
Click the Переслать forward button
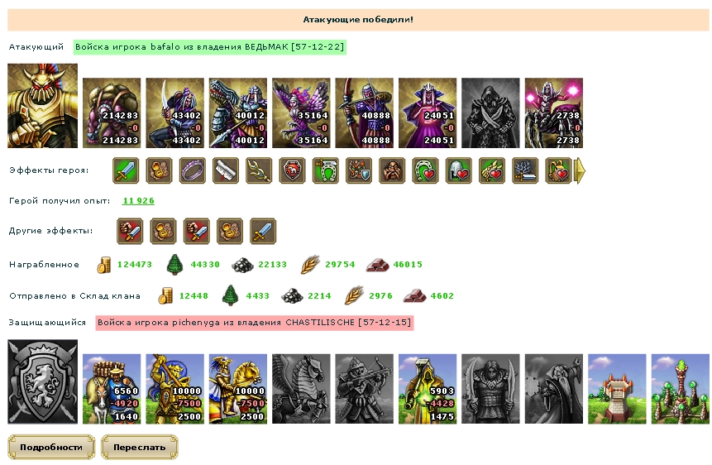pyautogui.click(x=140, y=447)
